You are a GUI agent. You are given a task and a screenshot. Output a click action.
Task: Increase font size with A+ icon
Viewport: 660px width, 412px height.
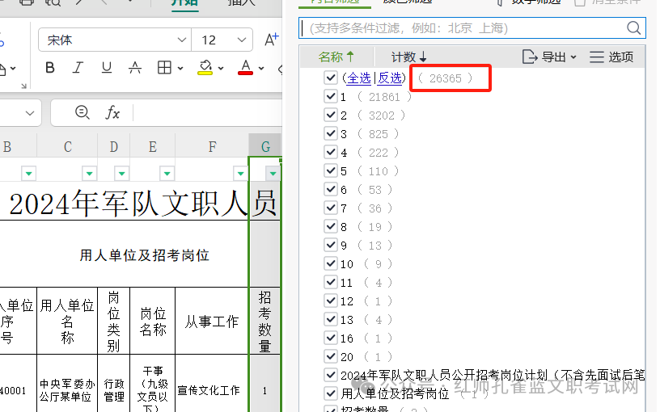(269, 40)
